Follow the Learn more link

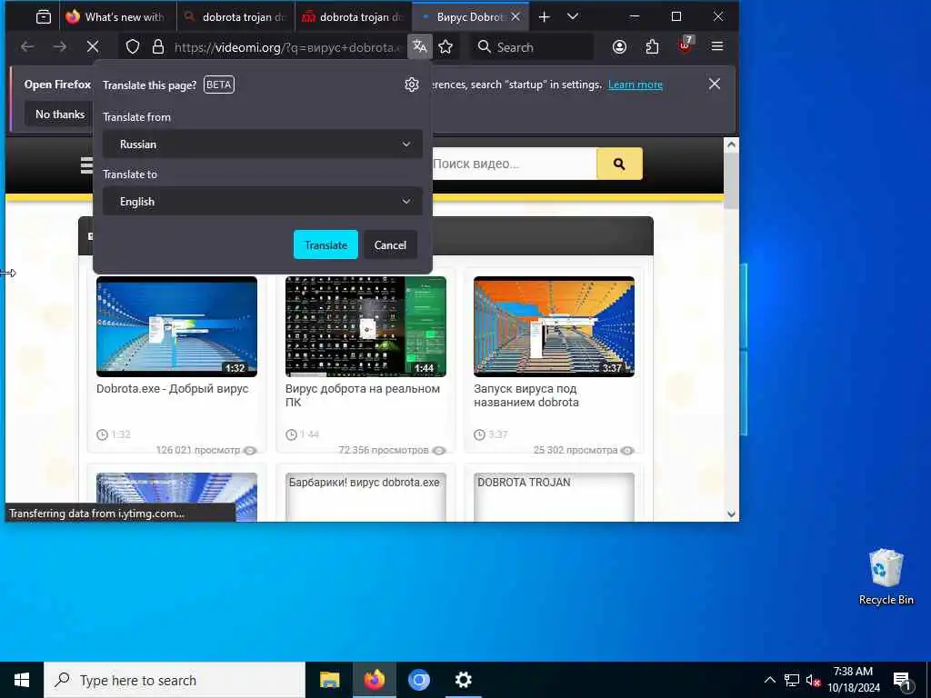[635, 85]
